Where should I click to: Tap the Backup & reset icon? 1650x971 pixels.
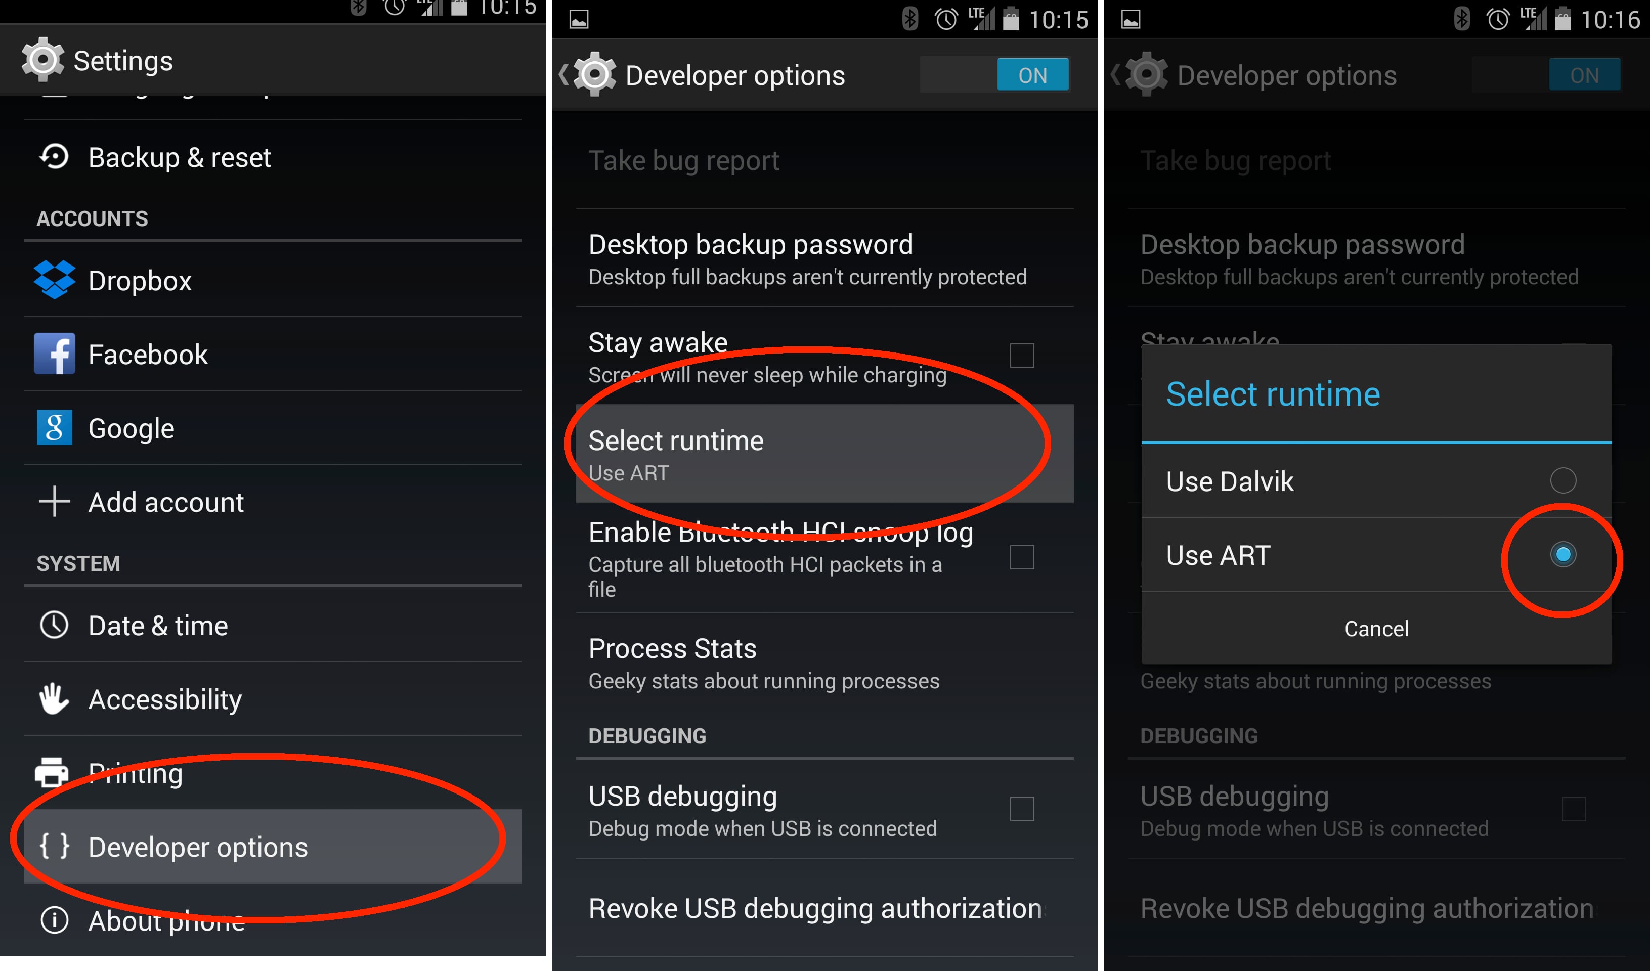(x=54, y=157)
